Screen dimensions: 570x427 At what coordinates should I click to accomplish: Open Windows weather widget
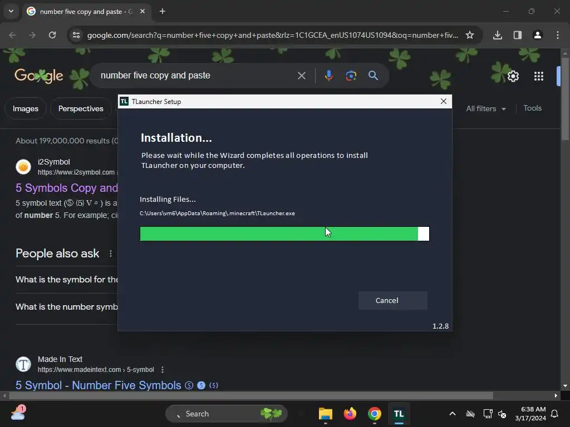(x=18, y=413)
